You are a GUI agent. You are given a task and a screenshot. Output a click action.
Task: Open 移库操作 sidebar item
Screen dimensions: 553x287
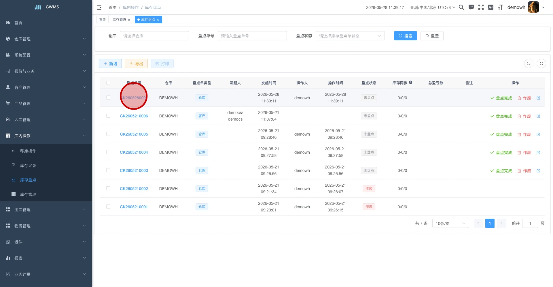46,151
